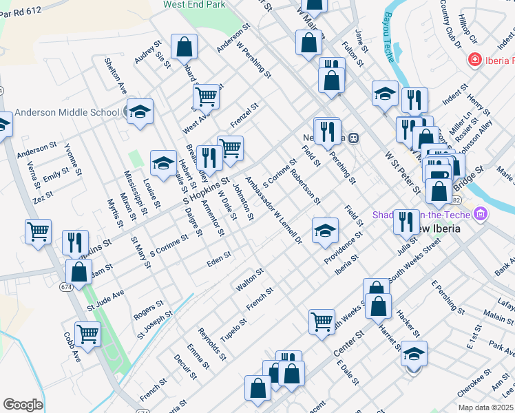Click the Map data ©2025 attribution
The height and width of the screenshot is (413, 515).
pos(486,407)
